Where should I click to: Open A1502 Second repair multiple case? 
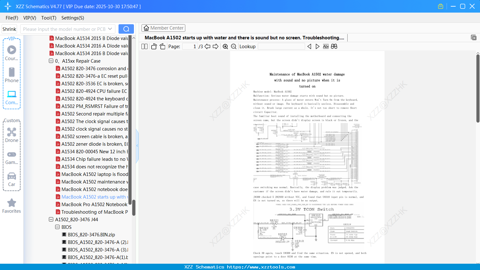[91, 114]
